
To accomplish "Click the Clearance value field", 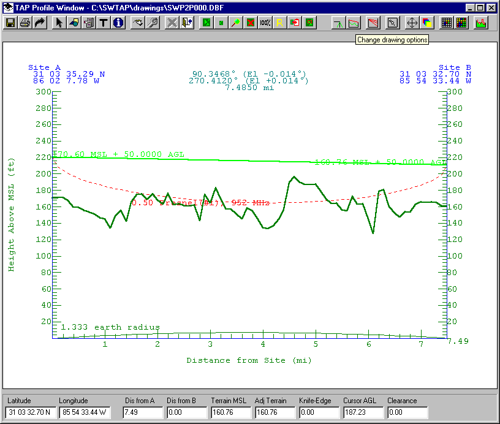I will (x=407, y=412).
